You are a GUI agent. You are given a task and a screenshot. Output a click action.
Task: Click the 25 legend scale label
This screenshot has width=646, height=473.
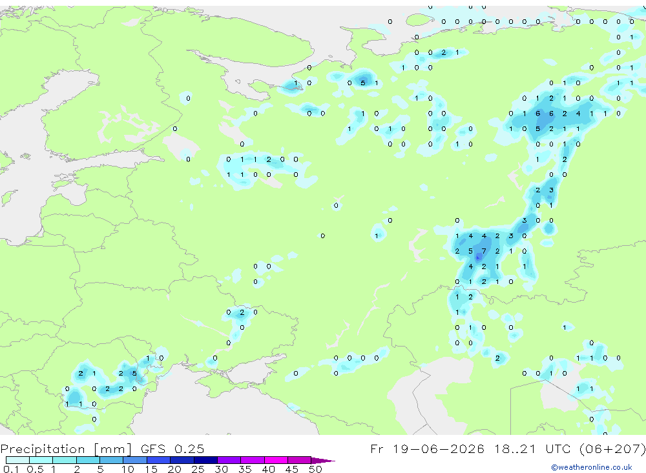pyautogui.click(x=198, y=469)
